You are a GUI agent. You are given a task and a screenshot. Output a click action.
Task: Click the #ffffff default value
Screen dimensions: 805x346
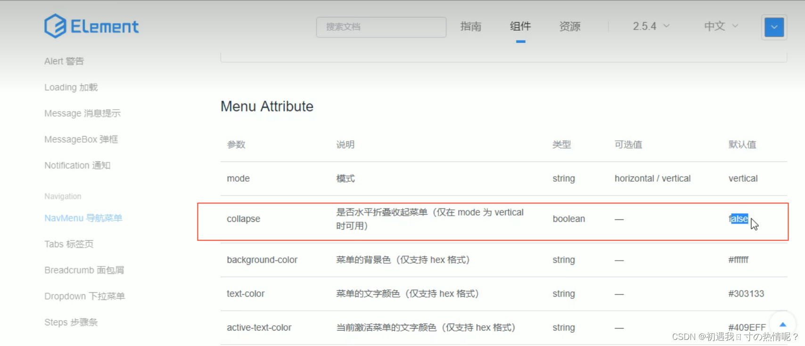click(x=739, y=260)
